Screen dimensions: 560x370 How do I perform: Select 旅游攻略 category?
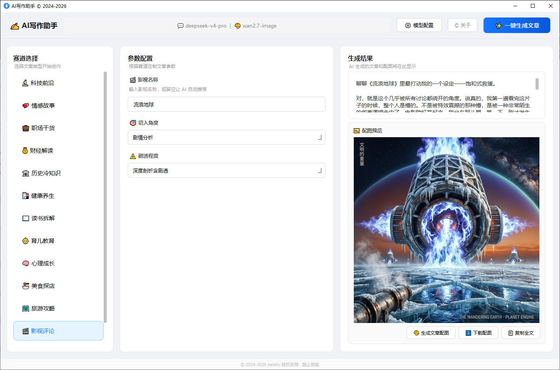coord(58,309)
